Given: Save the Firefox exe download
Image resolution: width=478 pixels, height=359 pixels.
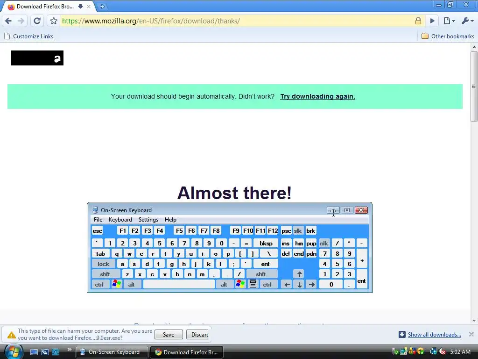Looking at the screenshot, I should 169,335.
